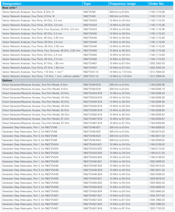Click order number 1145.1110.26
Screen dimensions: 175x212
(157, 25)
